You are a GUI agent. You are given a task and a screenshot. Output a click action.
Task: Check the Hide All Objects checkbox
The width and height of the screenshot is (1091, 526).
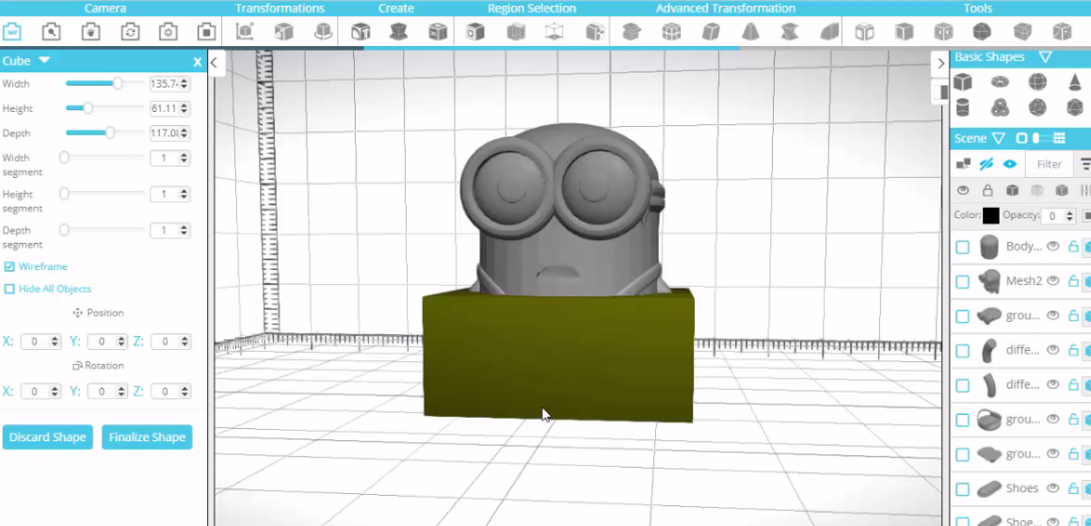click(x=9, y=289)
